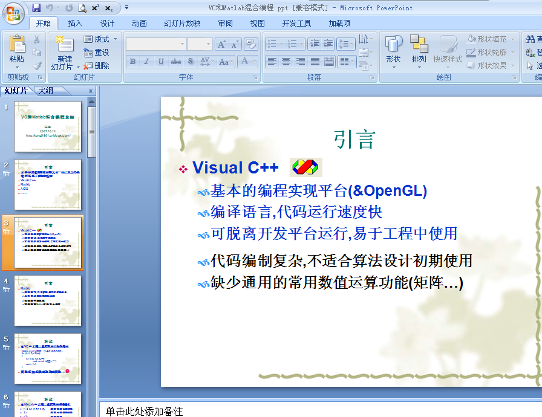Undo the last action in quick access
Screen dimensions: 542x417
pyautogui.click(x=50, y=8)
